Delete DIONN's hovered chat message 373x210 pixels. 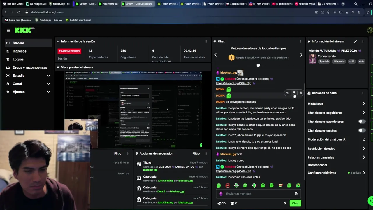tap(301, 93)
